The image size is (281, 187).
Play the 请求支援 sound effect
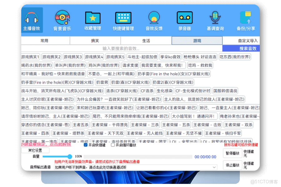click(x=130, y=65)
